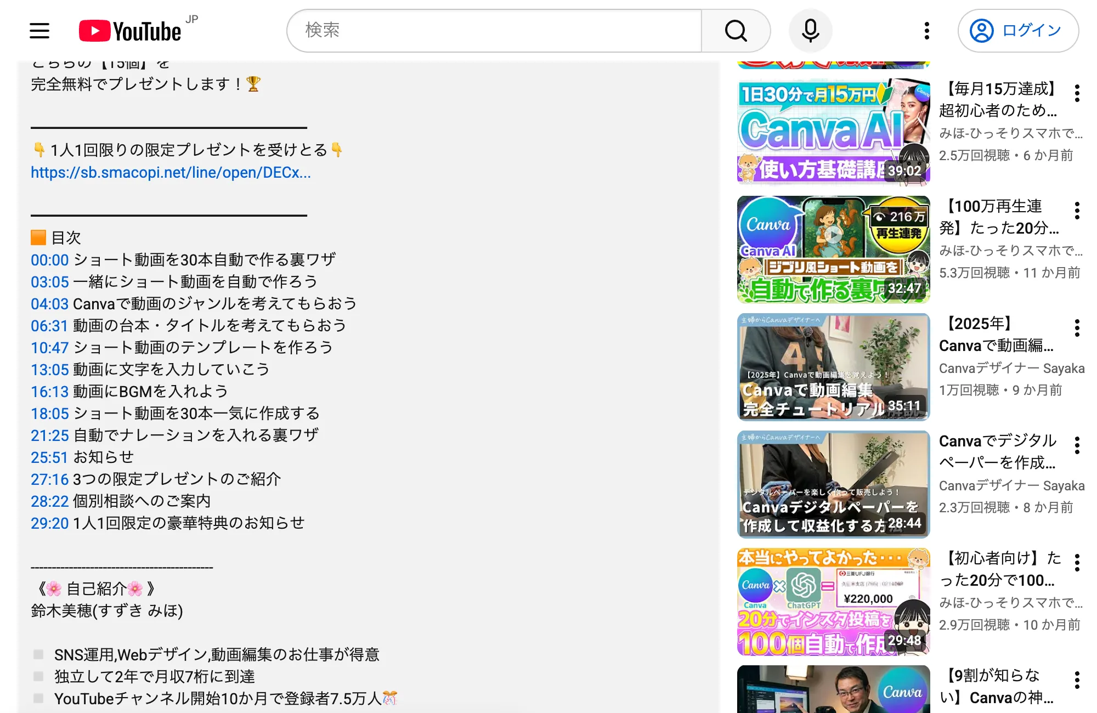Open the sb.smacopi.net LINE link
The height and width of the screenshot is (713, 1097).
click(171, 173)
